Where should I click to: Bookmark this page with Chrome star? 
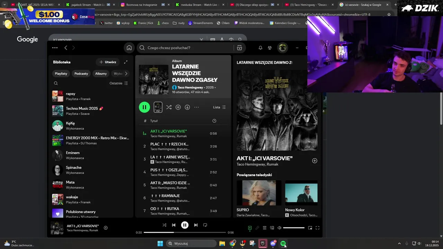tap(389, 15)
